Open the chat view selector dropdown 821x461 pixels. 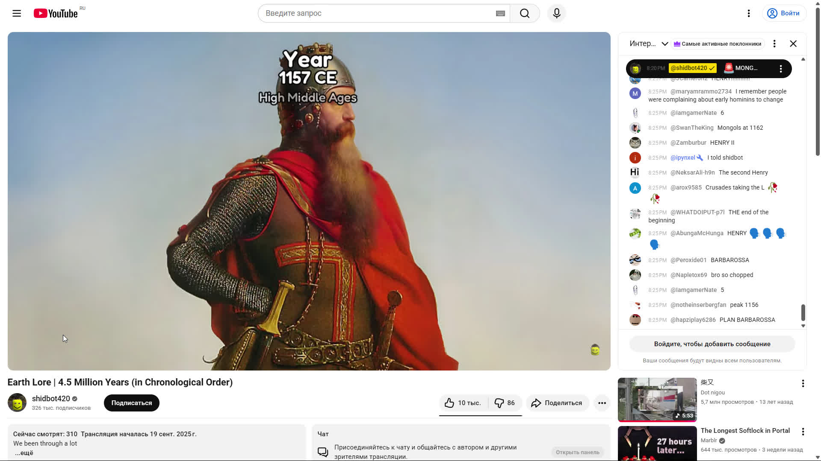pyautogui.click(x=649, y=44)
